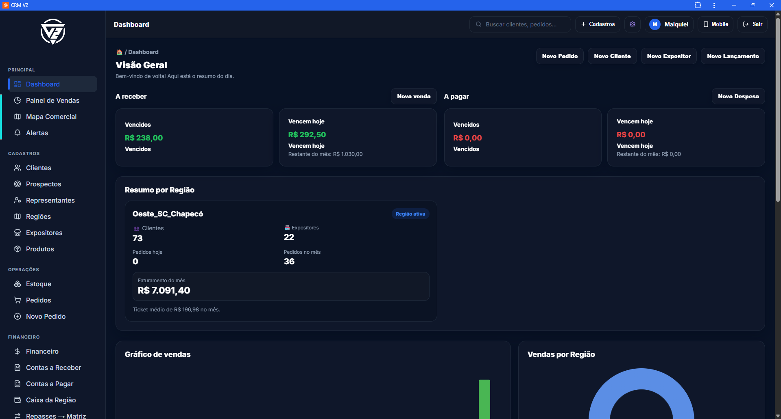Viewport: 781px width, 419px height.
Task: Click the Faturamento do mês R$ 7.091,40 box
Action: [281, 286]
